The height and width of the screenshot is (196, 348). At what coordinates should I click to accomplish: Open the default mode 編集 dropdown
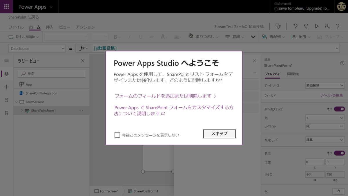325,140
